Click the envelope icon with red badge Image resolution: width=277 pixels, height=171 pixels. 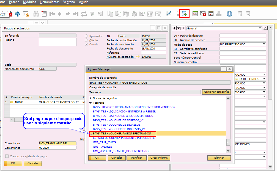[203, 14]
